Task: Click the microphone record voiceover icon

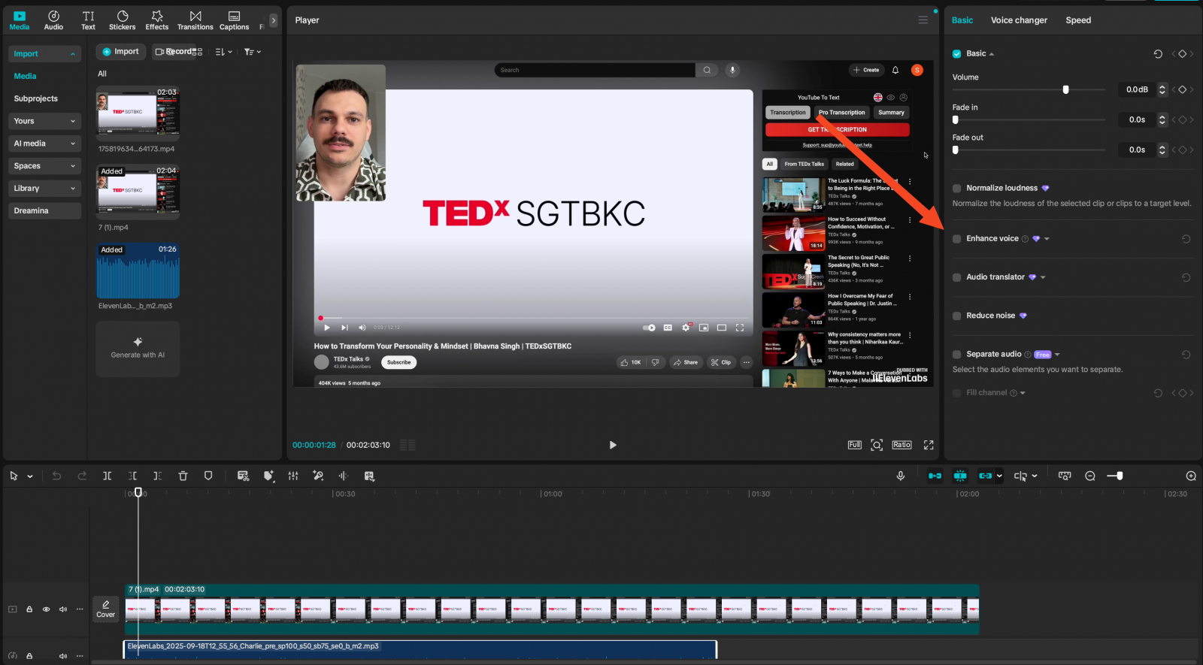Action: [900, 476]
